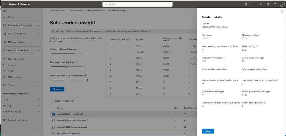Open the All senders filter dropdown
Screen dimensions: 286x136
coord(70,101)
